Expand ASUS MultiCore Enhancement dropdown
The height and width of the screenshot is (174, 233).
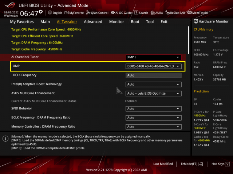[153, 94]
